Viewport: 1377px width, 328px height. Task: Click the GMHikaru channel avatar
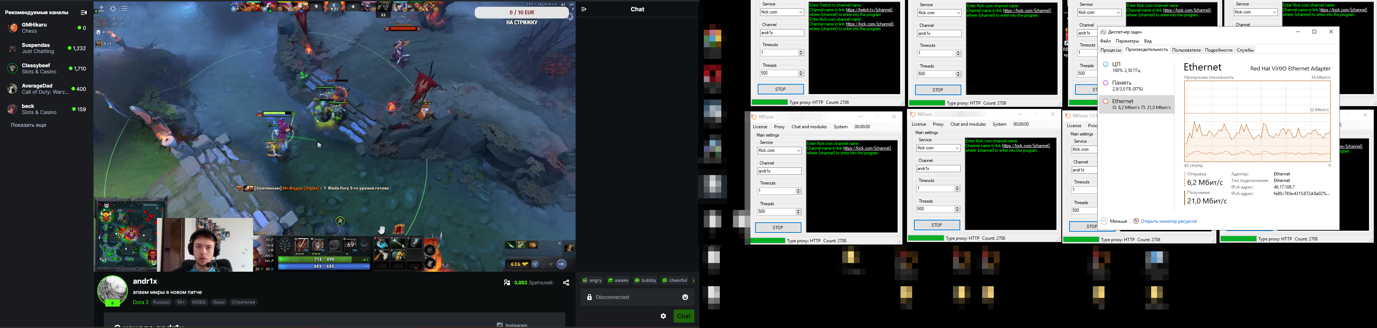click(x=12, y=28)
